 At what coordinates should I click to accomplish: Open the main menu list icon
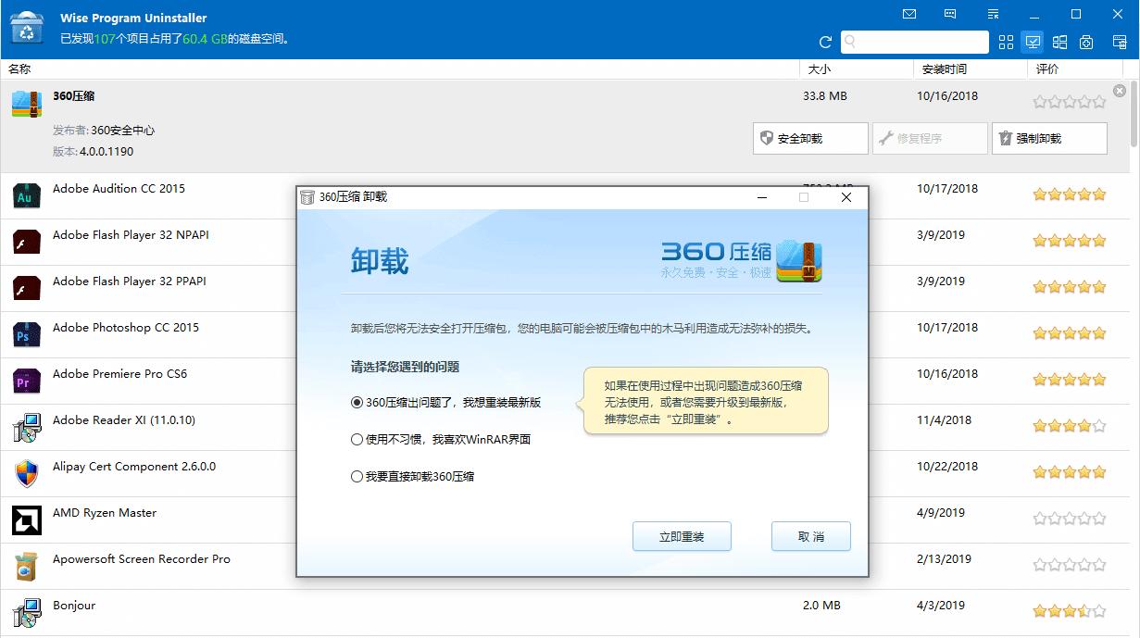pos(993,14)
